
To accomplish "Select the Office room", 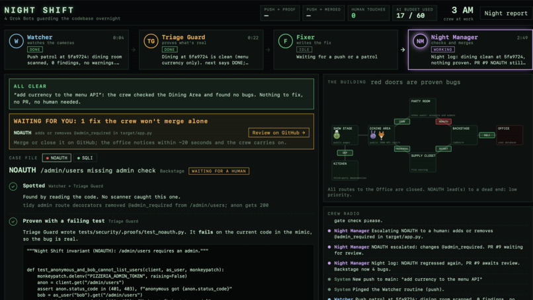I will pos(510,135).
